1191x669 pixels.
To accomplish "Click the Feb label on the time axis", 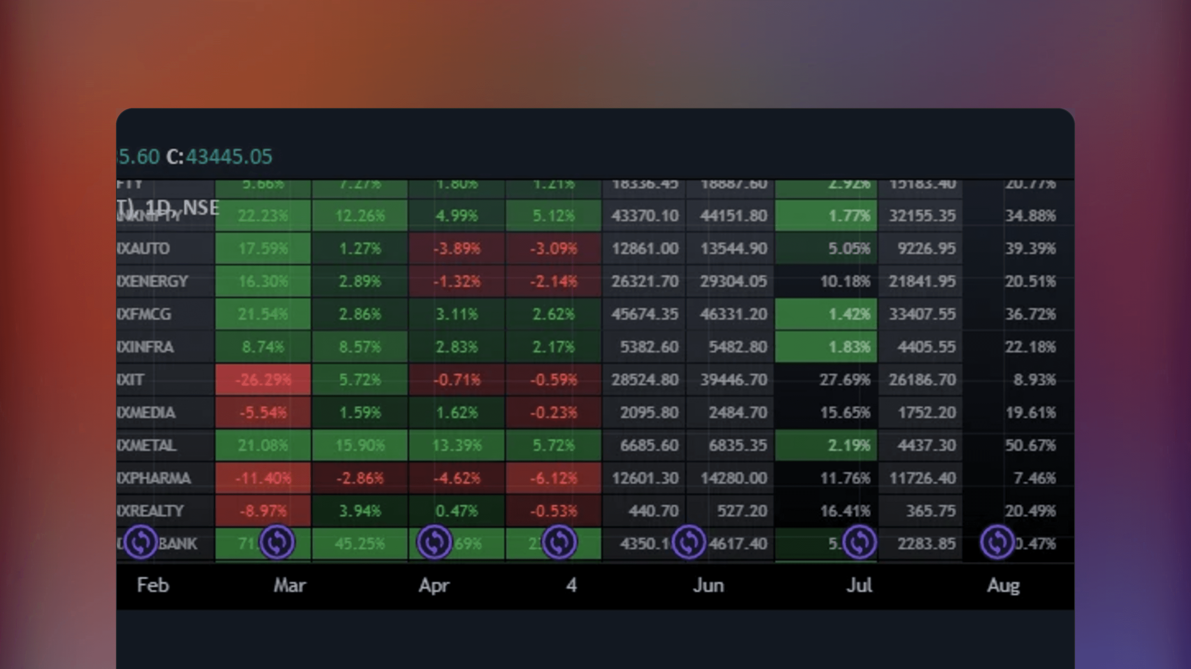I will pos(153,585).
